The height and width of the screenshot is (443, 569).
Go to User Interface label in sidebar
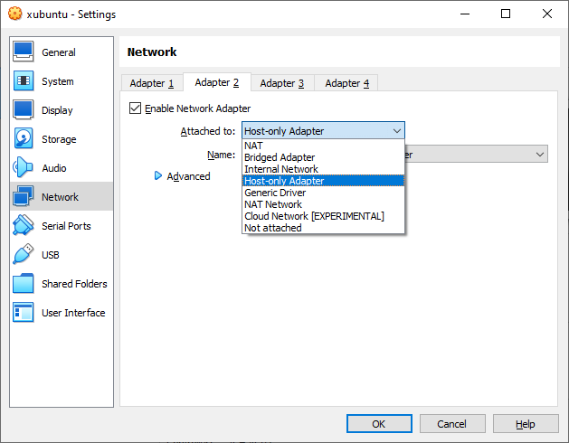tap(73, 313)
